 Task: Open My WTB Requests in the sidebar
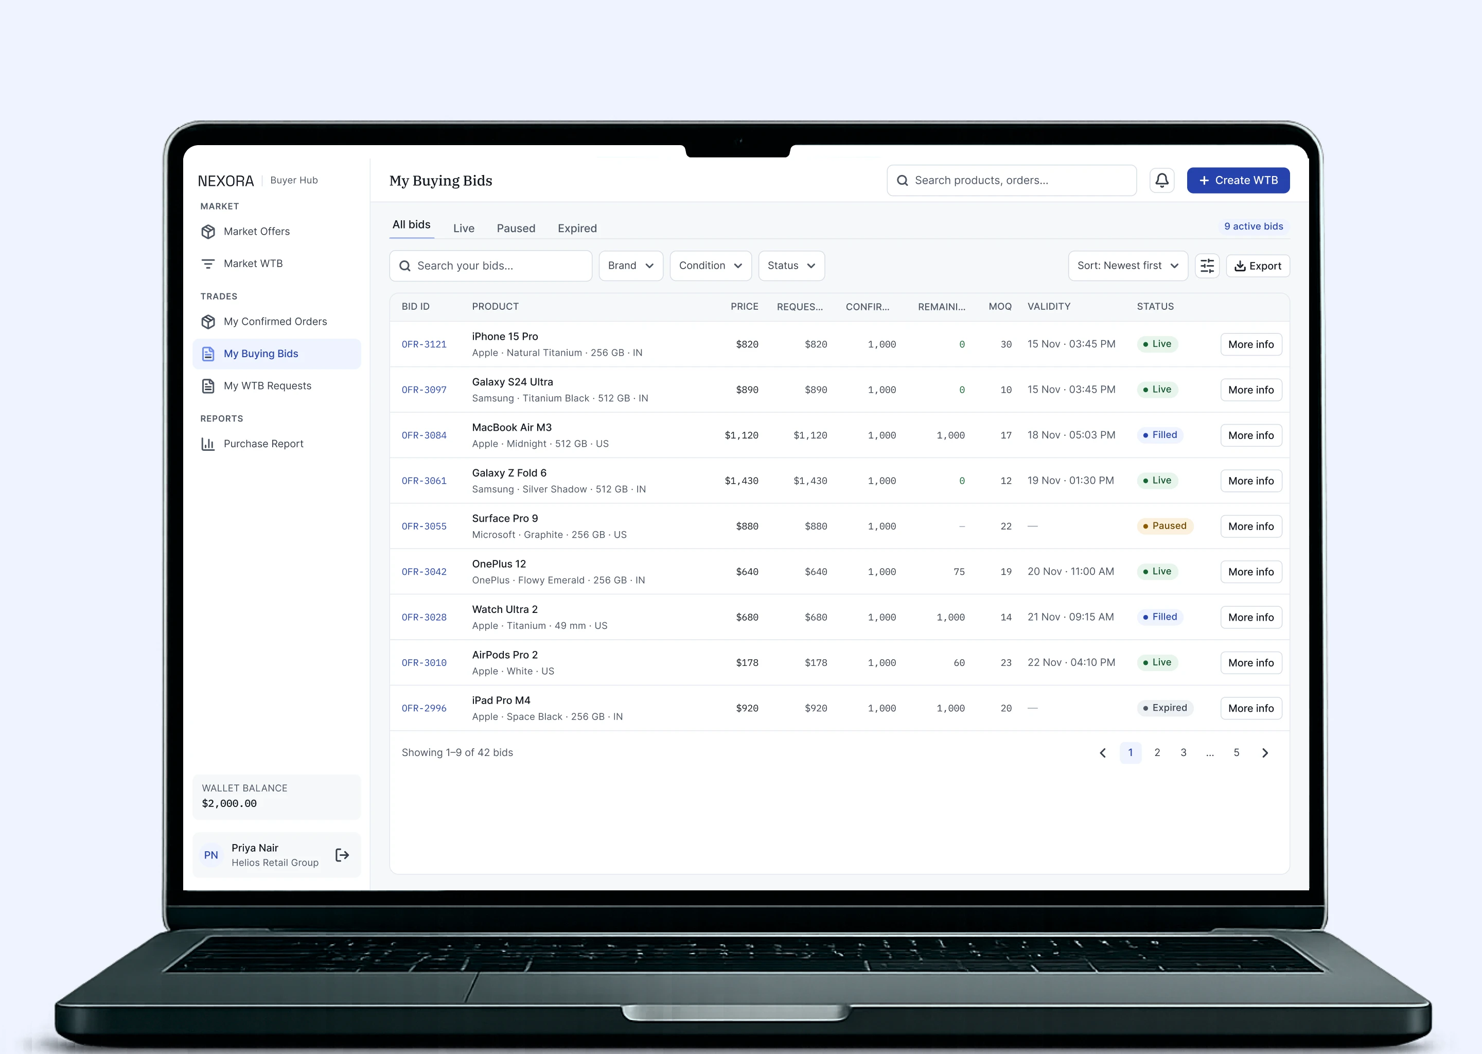(277, 386)
